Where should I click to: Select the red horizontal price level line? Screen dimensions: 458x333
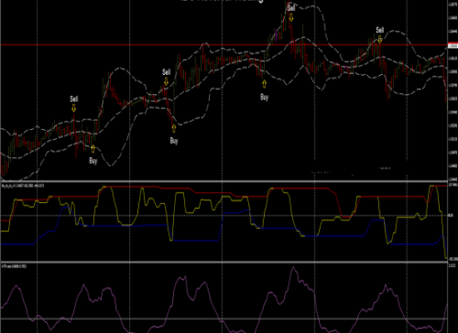[224, 45]
